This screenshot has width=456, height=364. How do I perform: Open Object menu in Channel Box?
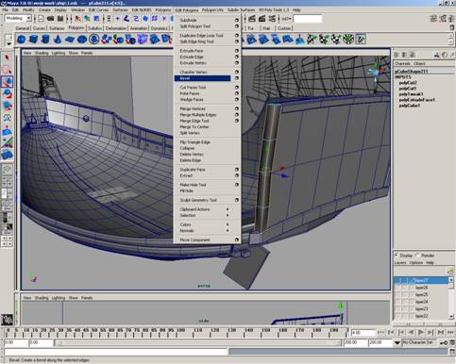(419, 63)
